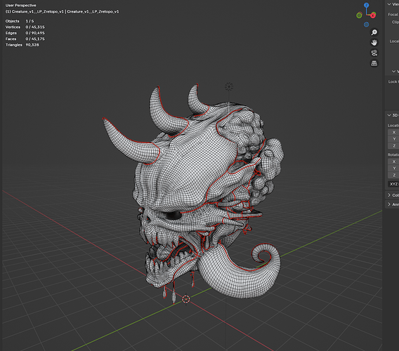The height and width of the screenshot is (351, 399).
Task: Click the 3D cursor Rotation Y field
Action: click(393, 168)
